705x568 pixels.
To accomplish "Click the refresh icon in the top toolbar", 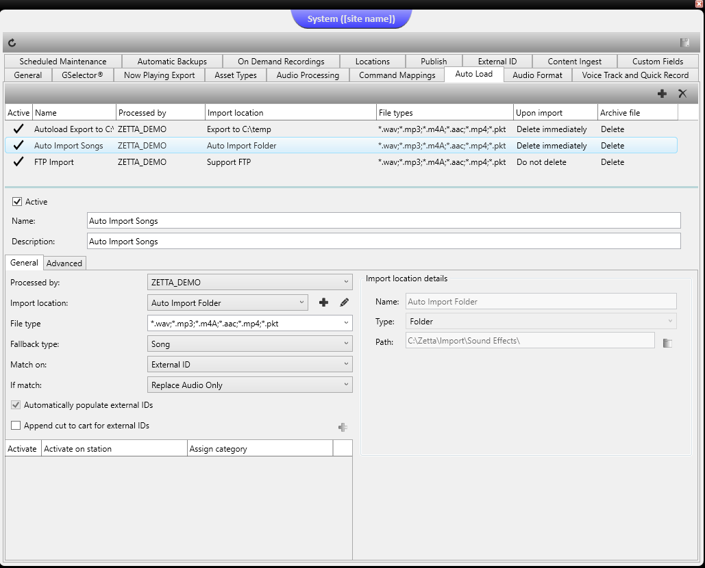I will pos(12,43).
